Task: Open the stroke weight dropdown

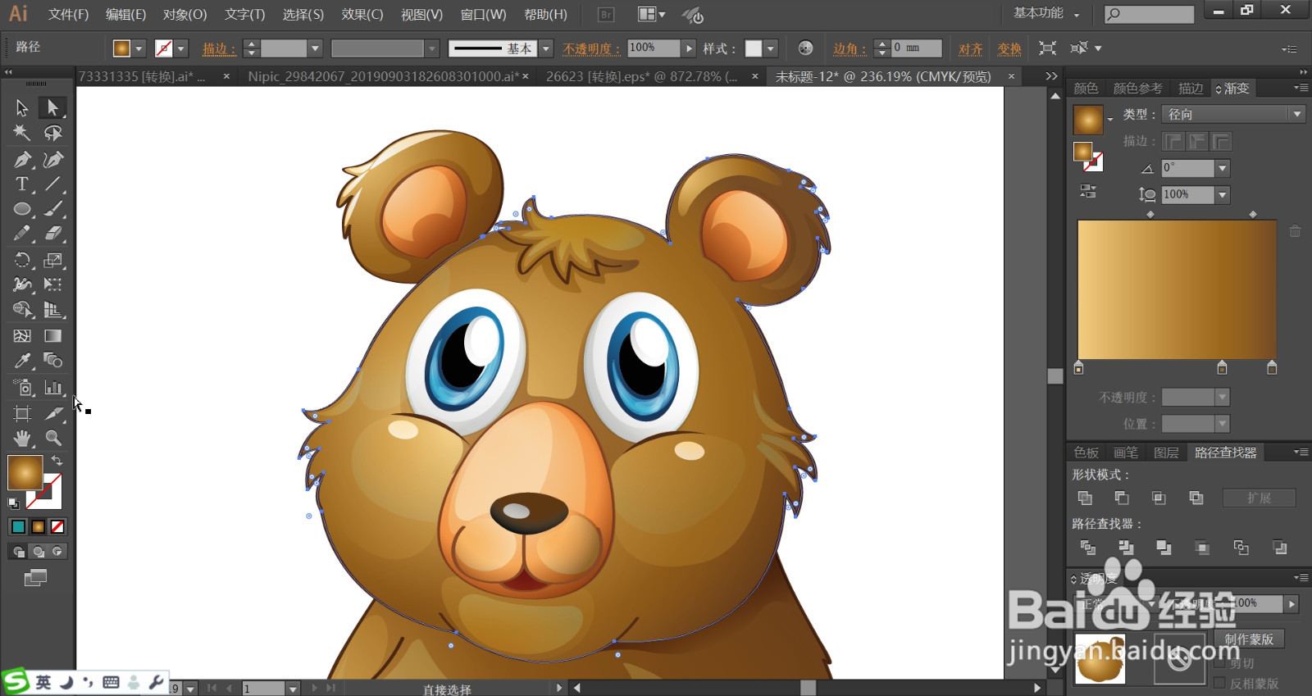Action: point(315,48)
